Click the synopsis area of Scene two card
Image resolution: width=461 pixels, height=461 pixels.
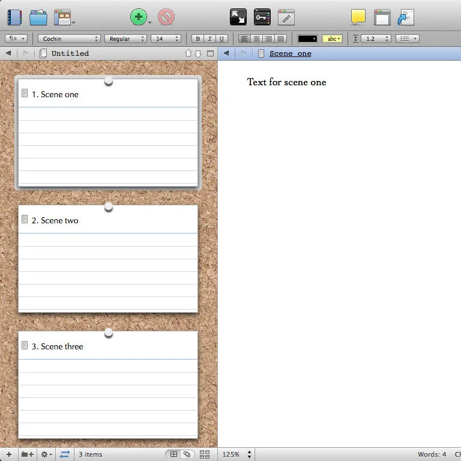point(108,273)
